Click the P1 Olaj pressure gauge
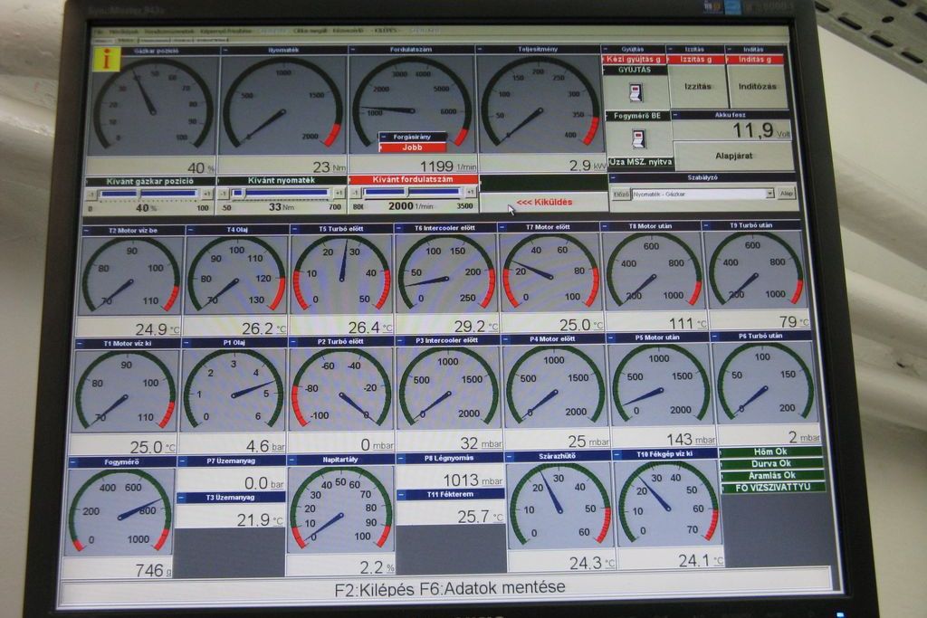Viewport: 927px width, 618px height. click(234, 390)
